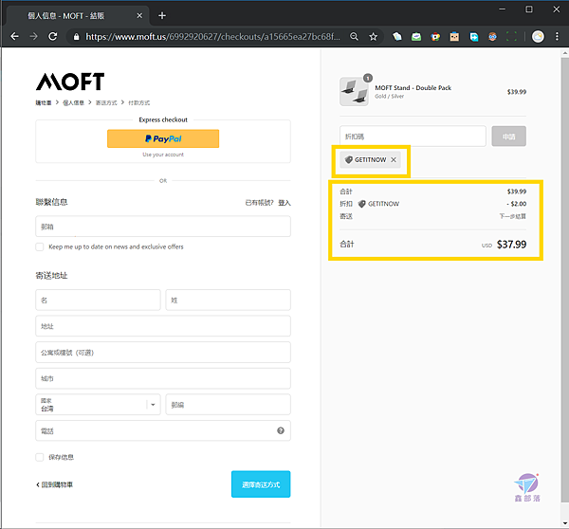
Task: Click the 電話 phone field
Action: 163,430
